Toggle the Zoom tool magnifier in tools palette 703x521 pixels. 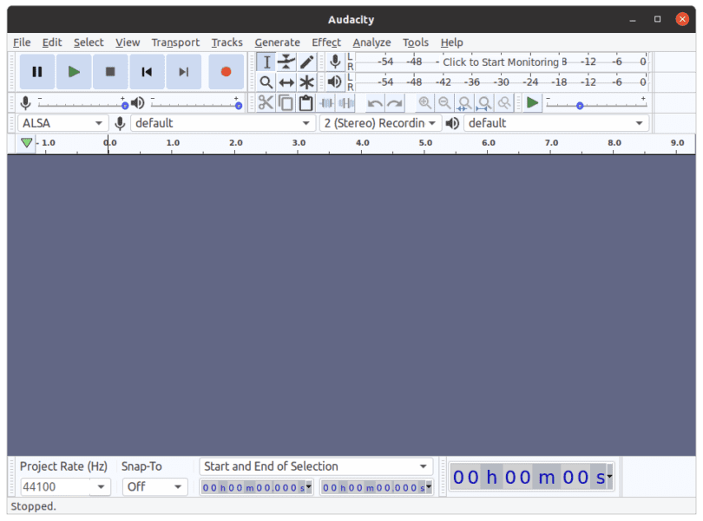click(266, 82)
